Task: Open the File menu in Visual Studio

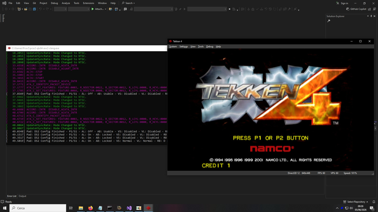Action: pos(10,3)
